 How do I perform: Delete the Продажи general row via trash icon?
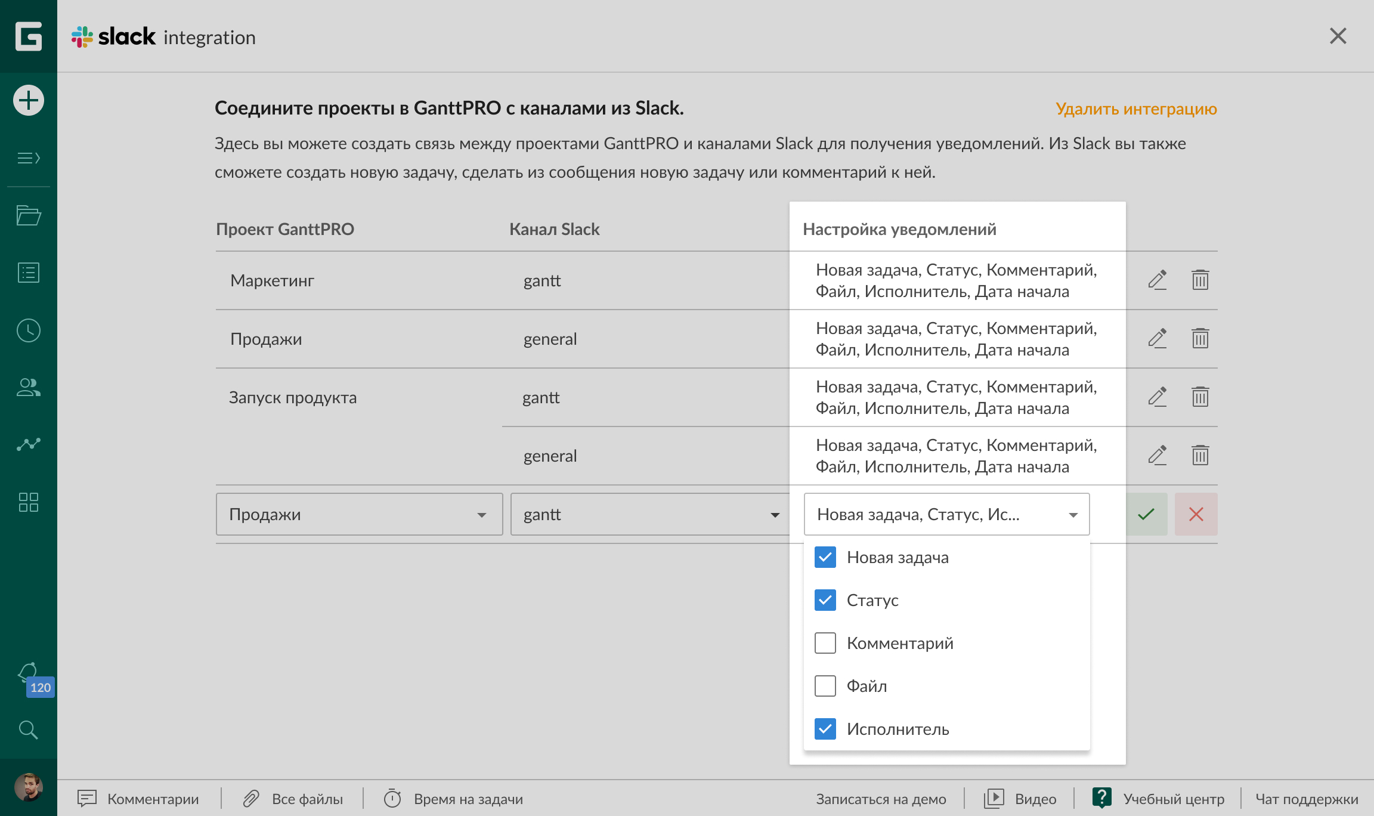click(1200, 338)
